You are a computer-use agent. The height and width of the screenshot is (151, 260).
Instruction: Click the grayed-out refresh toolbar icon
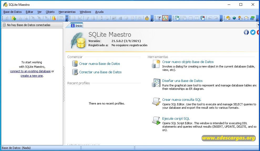pyautogui.click(x=7, y=18)
